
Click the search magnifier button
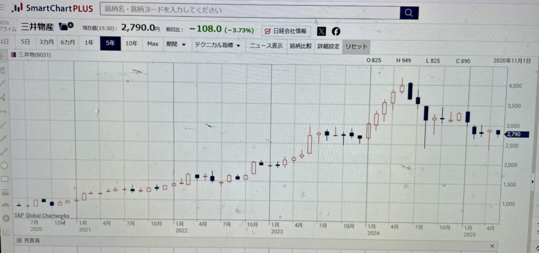409,13
